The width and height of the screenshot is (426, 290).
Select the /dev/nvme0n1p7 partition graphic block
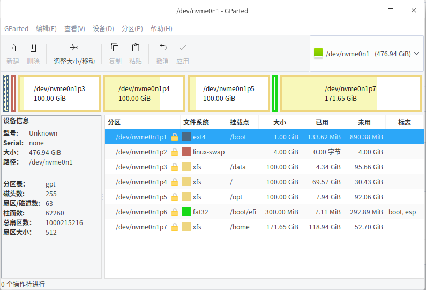(x=350, y=93)
